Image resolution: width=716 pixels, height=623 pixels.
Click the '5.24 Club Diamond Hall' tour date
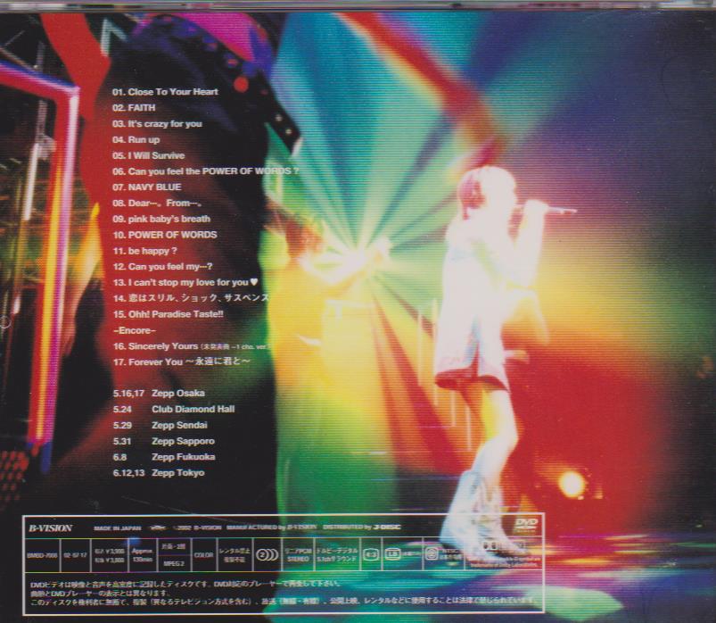(174, 410)
